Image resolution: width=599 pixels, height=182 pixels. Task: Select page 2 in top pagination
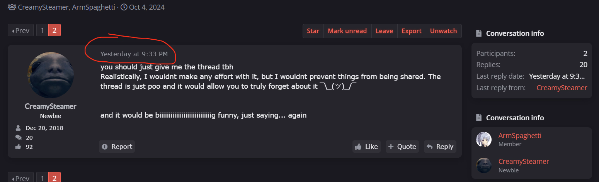pyautogui.click(x=54, y=30)
